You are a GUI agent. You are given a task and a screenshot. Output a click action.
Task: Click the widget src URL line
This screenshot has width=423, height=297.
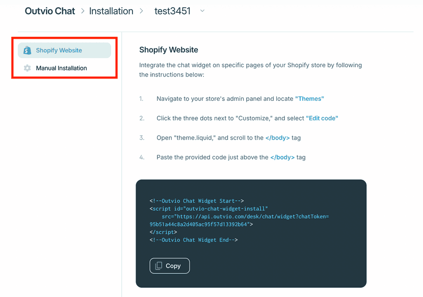pyautogui.click(x=245, y=217)
